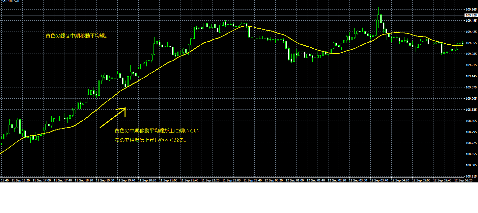
Task: Click the yellow arrow drawn on the chart
Action: click(x=113, y=118)
